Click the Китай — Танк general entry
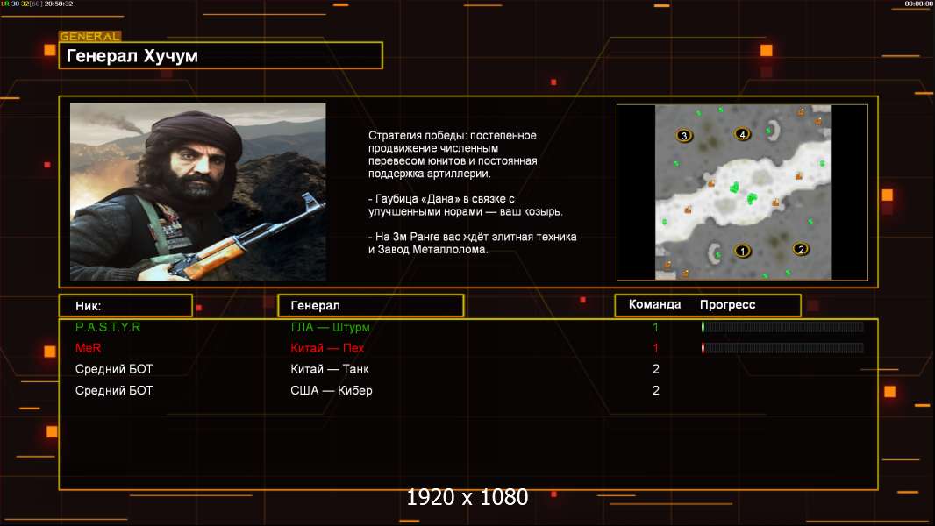 click(x=330, y=369)
